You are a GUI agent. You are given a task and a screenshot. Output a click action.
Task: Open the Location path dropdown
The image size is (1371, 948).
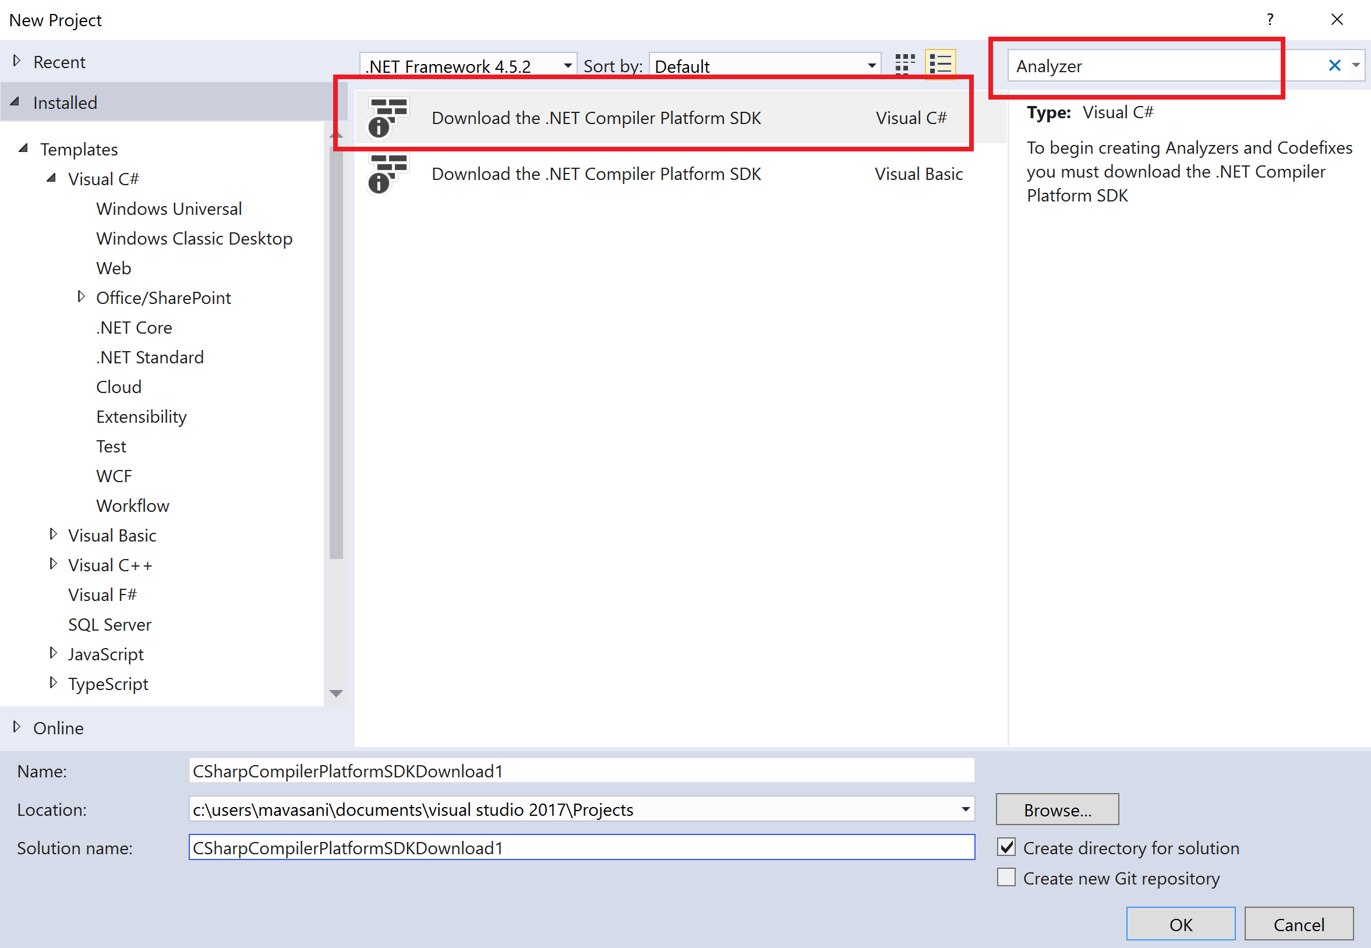[x=965, y=809]
